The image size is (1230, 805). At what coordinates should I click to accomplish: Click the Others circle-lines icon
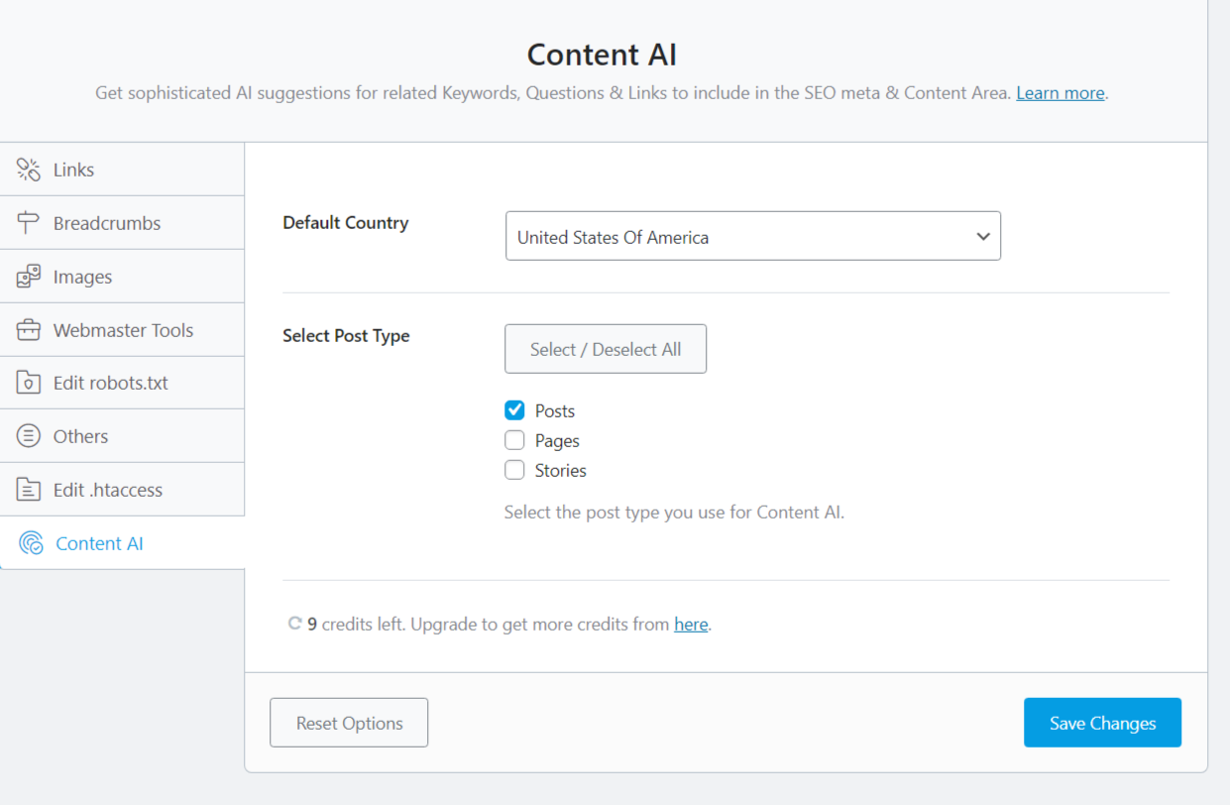29,436
